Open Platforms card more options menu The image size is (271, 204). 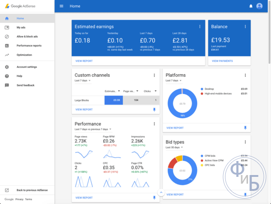click(245, 75)
